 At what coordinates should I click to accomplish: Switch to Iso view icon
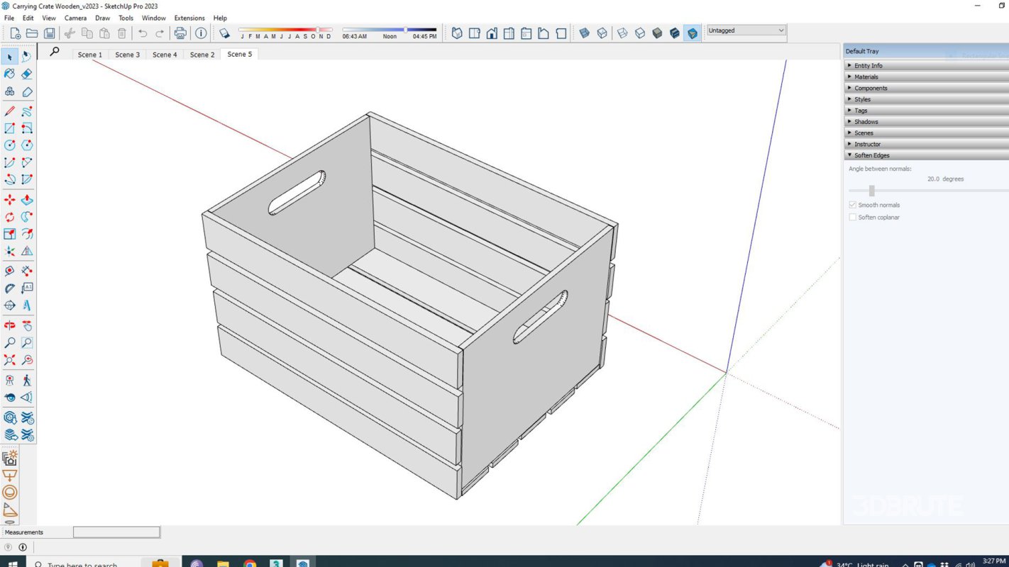tap(457, 33)
